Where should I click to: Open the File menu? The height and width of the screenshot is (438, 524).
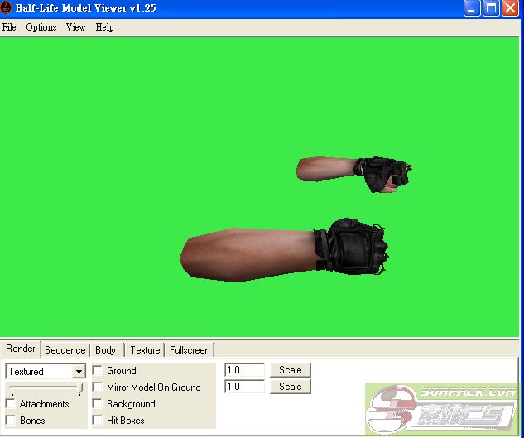coord(9,27)
